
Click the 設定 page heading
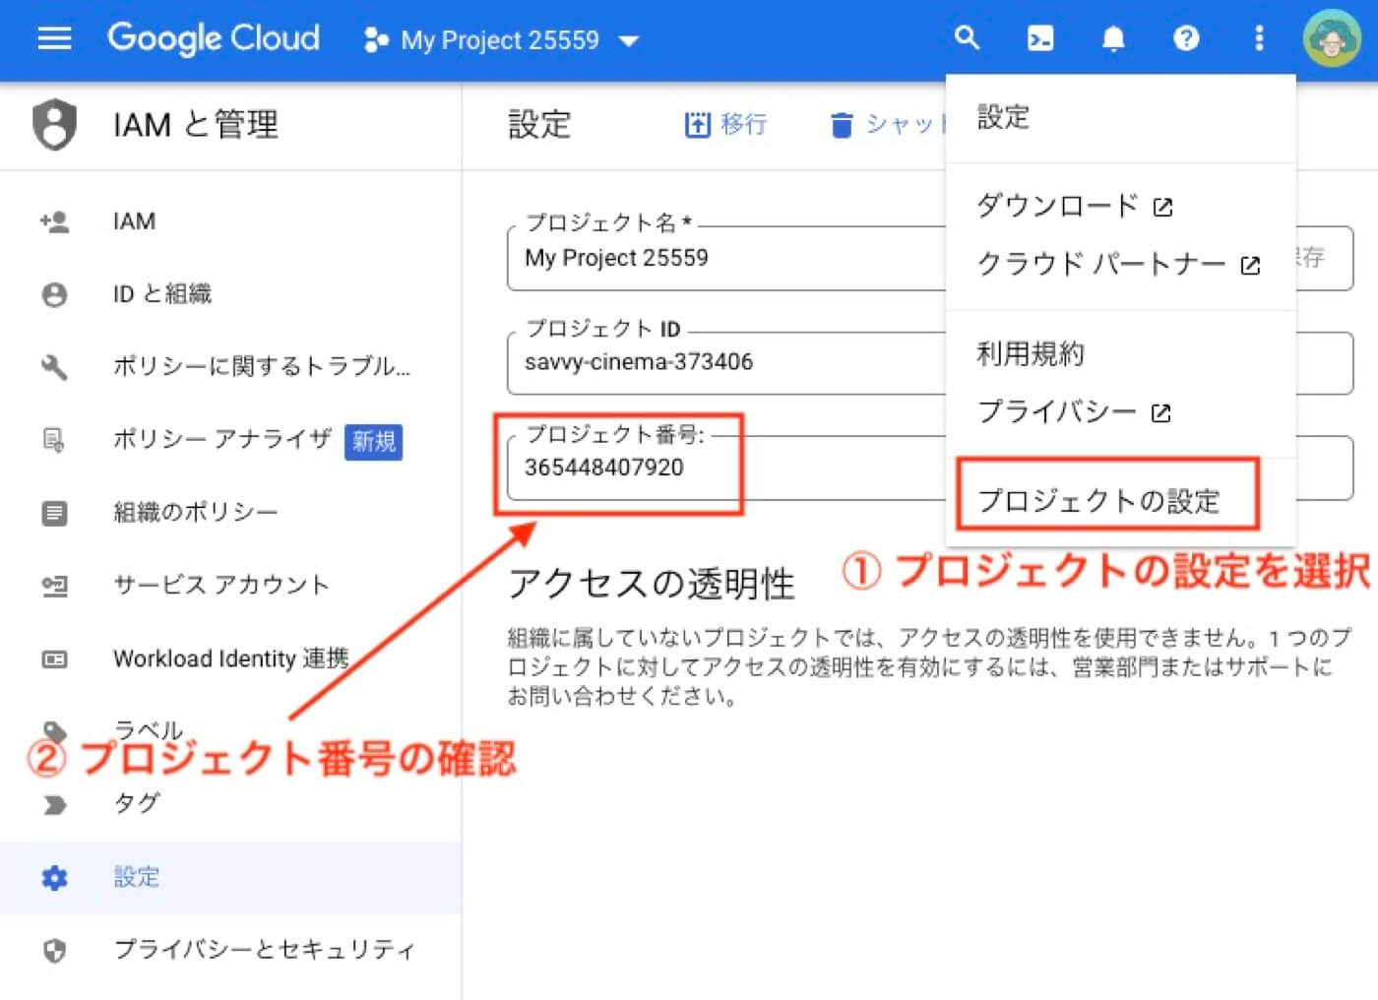tap(539, 125)
